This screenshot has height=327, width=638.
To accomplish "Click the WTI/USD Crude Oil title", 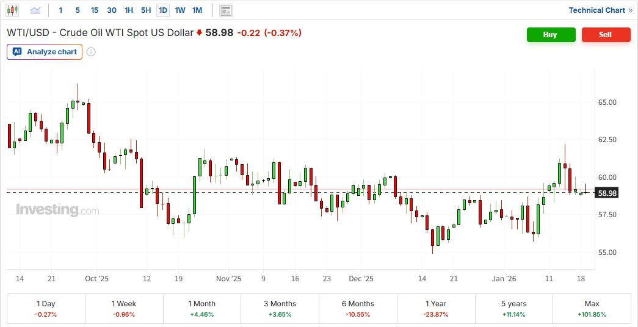I will pyautogui.click(x=100, y=33).
